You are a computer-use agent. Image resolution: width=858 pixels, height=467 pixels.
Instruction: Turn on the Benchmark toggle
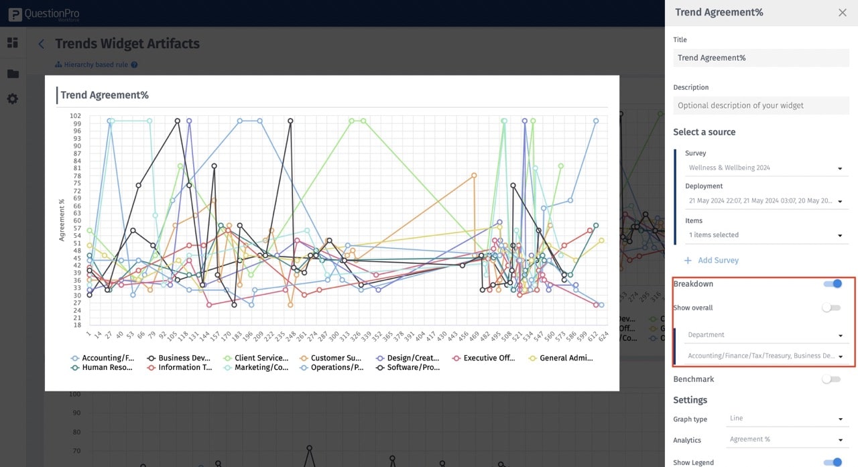(x=831, y=379)
